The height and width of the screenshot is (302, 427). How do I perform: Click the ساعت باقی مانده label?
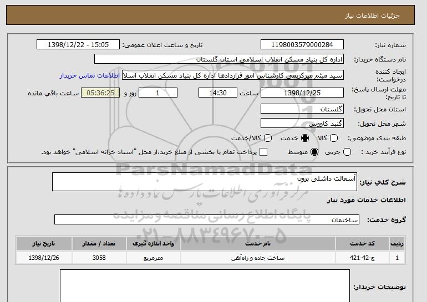pyautogui.click(x=53, y=93)
